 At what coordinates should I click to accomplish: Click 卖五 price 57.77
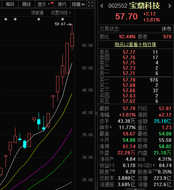[x=129, y=52]
